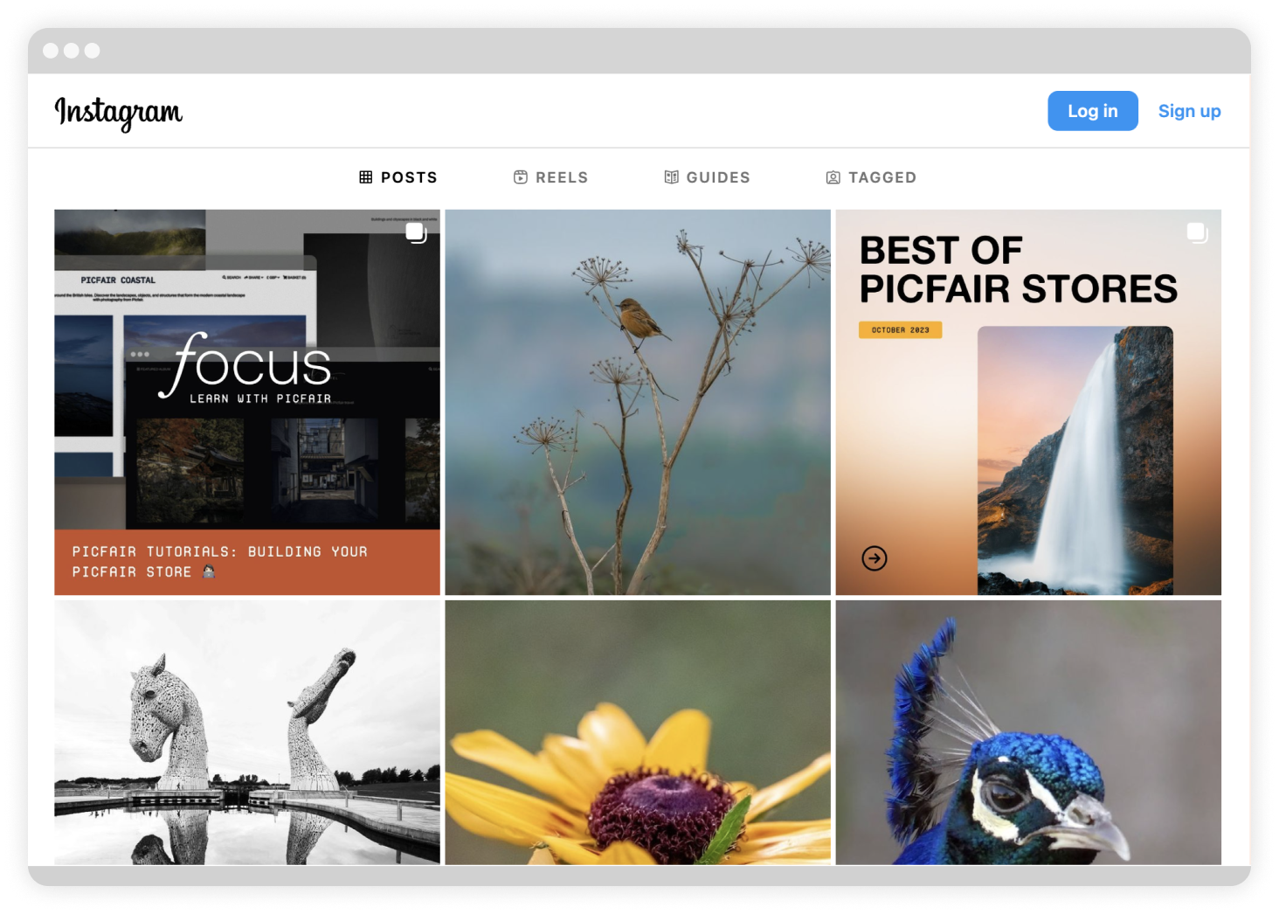Viewport: 1279px width, 914px height.
Task: Click carousel icon on Best of Picfair post
Action: click(1197, 232)
